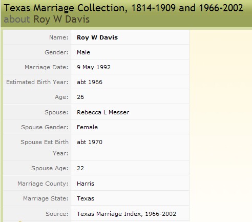Select the marriage state Texas
Viewport: 252px width, 222px height.
point(86,198)
